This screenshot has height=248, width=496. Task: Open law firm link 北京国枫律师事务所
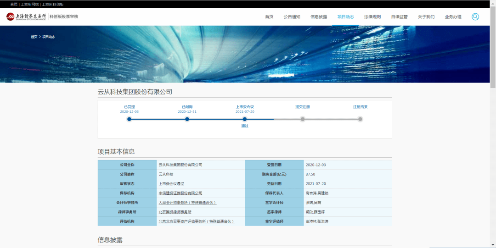[175, 212]
